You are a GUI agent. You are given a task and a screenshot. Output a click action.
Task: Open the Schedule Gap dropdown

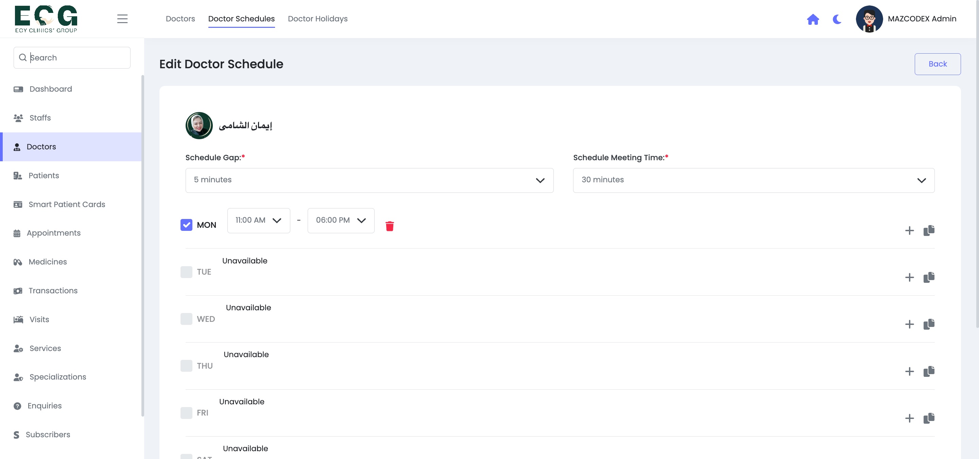click(x=369, y=180)
